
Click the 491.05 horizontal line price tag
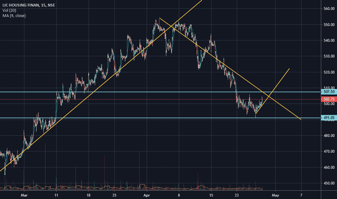coord(329,118)
